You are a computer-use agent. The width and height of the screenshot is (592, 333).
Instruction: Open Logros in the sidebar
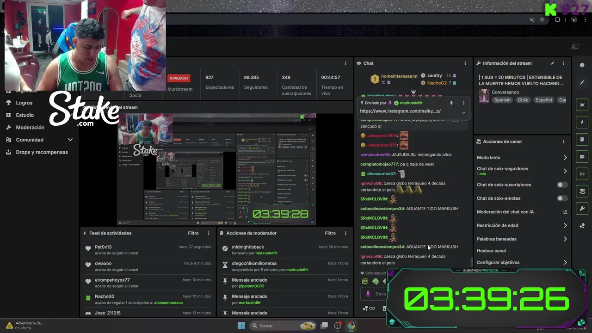pos(24,103)
